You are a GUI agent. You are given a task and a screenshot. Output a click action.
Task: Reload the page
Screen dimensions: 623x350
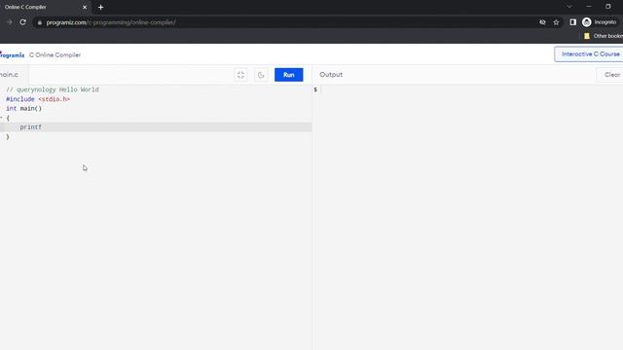(x=23, y=22)
